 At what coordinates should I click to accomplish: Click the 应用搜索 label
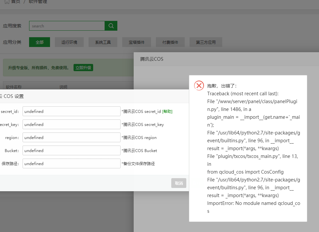point(12,26)
